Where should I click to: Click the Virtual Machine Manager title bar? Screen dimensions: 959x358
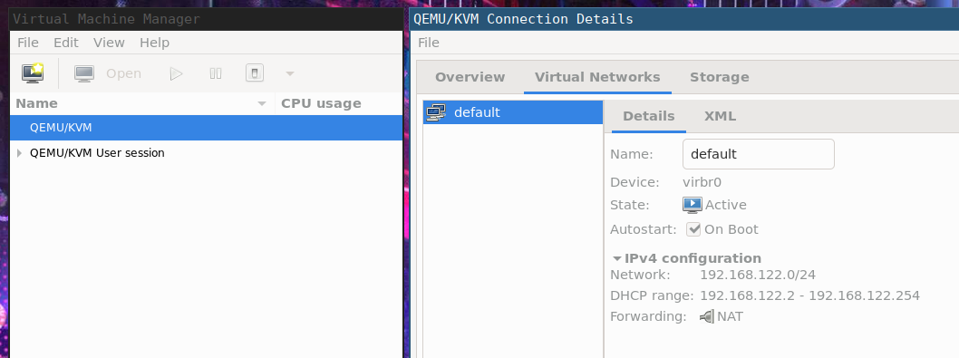pyautogui.click(x=206, y=19)
